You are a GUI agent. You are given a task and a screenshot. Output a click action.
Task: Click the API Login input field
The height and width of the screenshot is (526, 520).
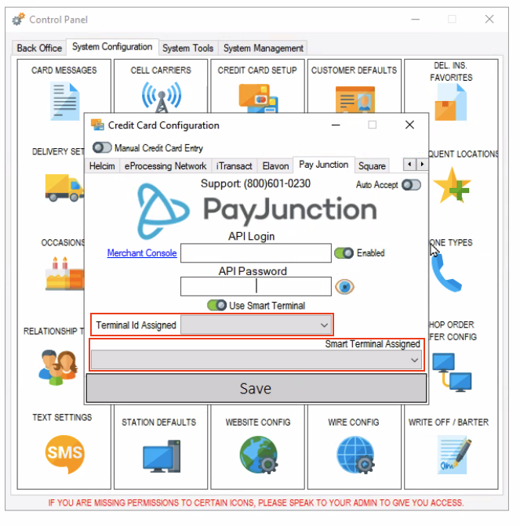tap(256, 252)
